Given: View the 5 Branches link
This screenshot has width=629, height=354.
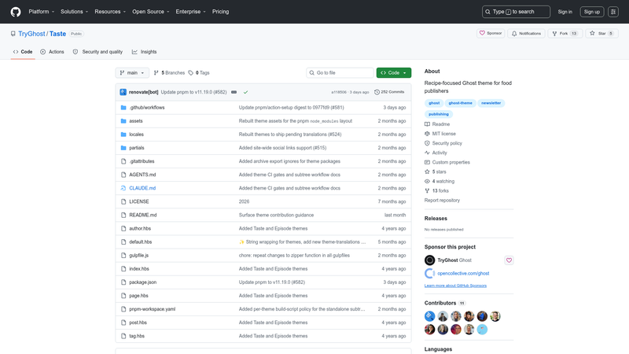Looking at the screenshot, I should coord(169,72).
